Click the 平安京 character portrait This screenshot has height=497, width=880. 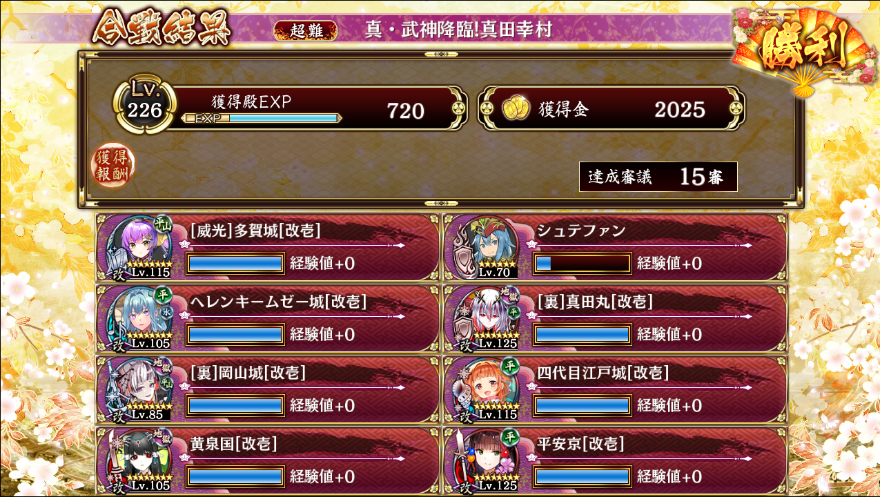point(485,460)
